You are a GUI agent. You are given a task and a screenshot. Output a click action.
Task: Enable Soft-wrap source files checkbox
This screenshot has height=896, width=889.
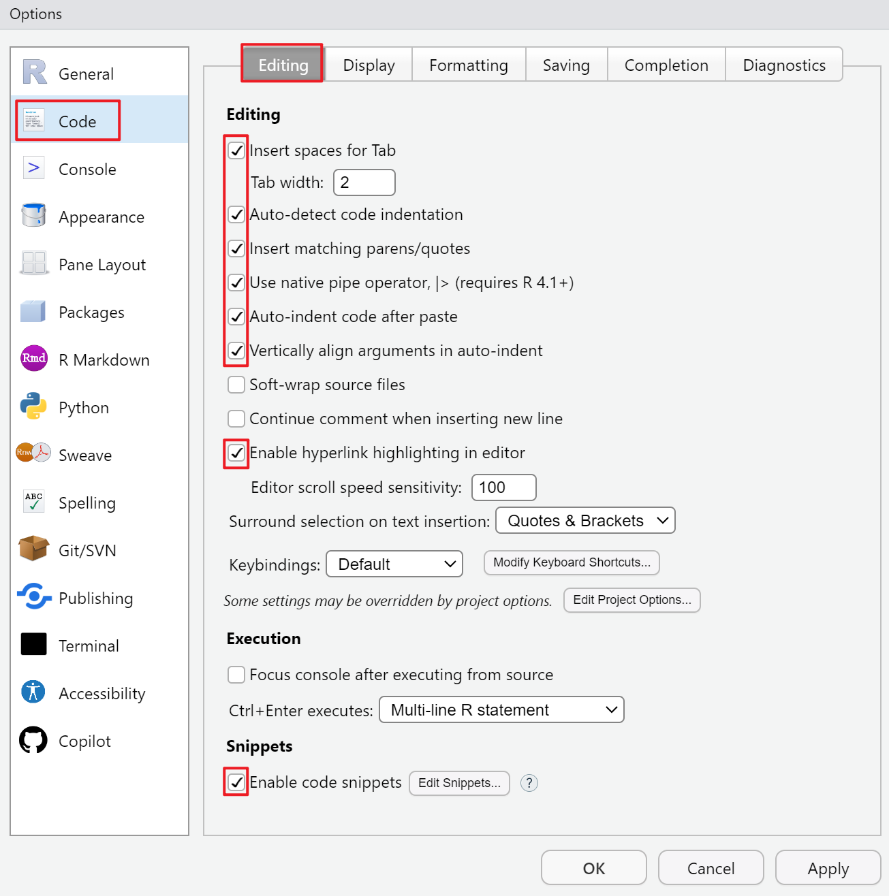click(236, 385)
